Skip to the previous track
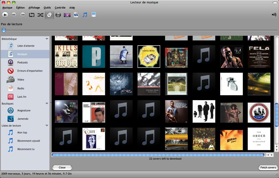279x178 pixels. 14,15
